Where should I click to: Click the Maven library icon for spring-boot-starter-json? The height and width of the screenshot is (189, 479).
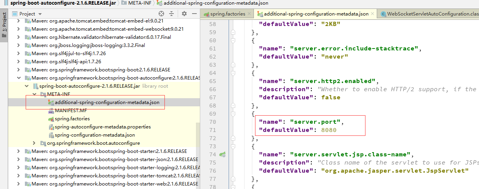28,160
